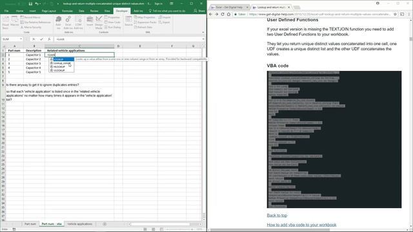Screen dimensions: 413x232
Task: Add a new sheet with the plus icon
Action: [105, 224]
